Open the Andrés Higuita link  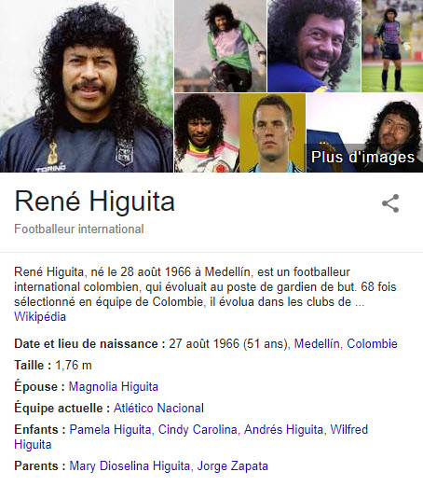283,429
